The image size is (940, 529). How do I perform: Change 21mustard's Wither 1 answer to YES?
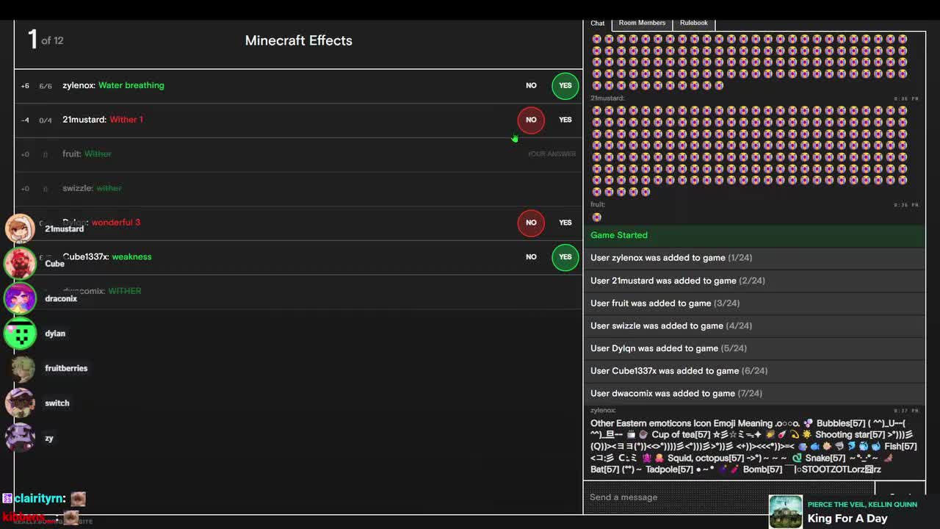click(565, 120)
